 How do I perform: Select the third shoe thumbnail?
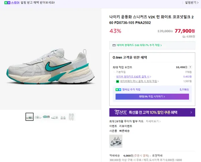tap(46, 116)
